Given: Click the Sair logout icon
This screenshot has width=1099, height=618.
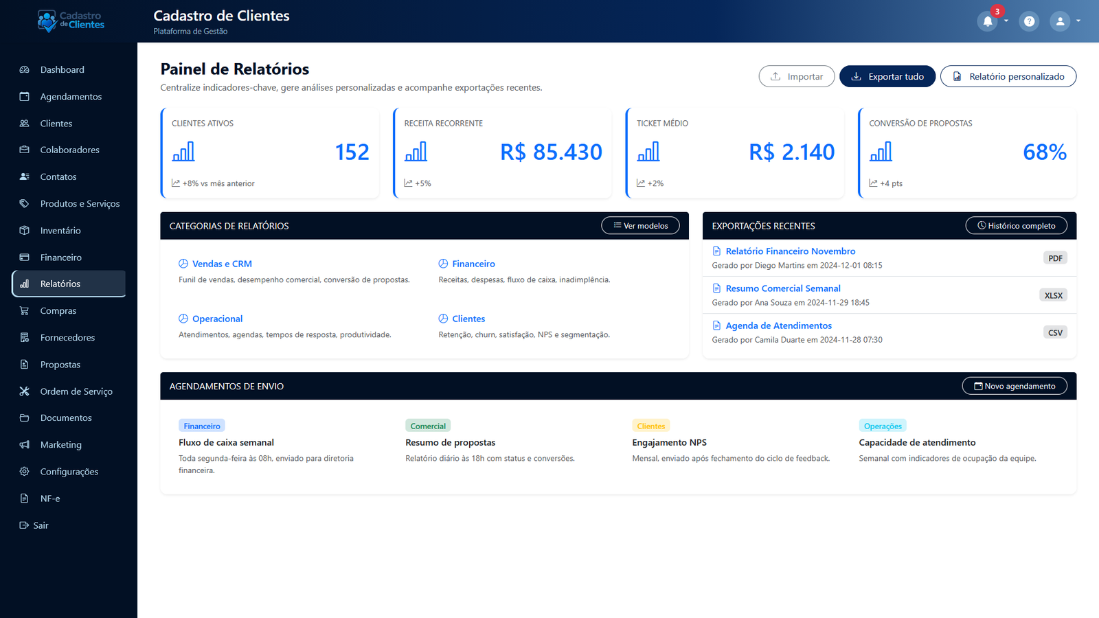Looking at the screenshot, I should (23, 525).
